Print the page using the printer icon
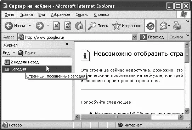Image resolution: width=192 pixels, height=130 pixels. tap(177, 26)
